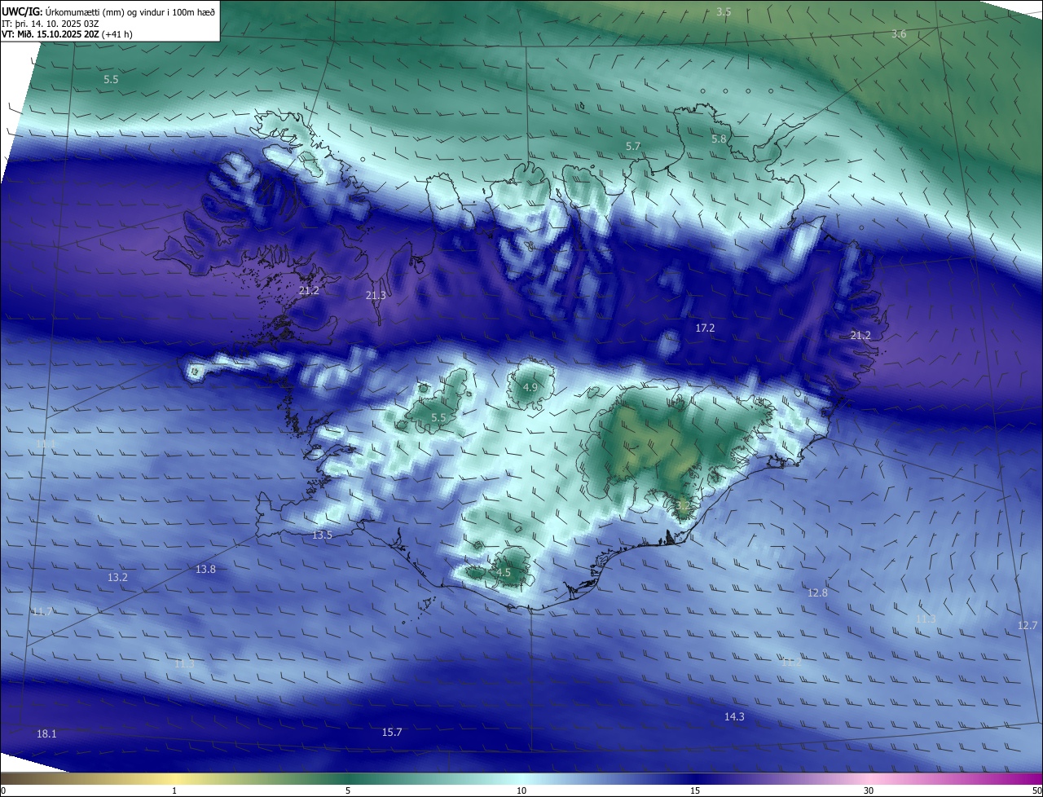
Task: Click the colorbar tick label 5
Action: (x=348, y=790)
